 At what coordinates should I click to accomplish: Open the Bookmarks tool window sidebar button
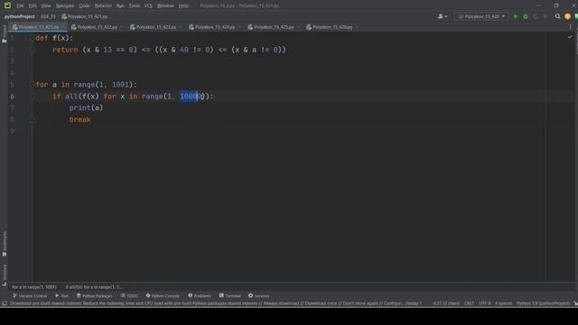pos(4,244)
